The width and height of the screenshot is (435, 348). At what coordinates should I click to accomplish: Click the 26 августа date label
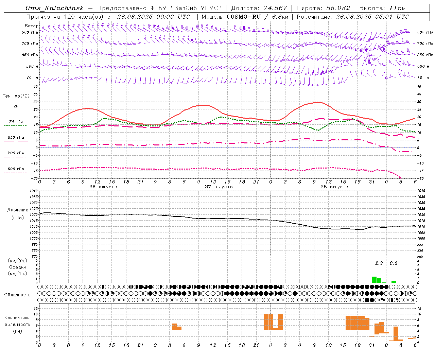click(x=103, y=187)
